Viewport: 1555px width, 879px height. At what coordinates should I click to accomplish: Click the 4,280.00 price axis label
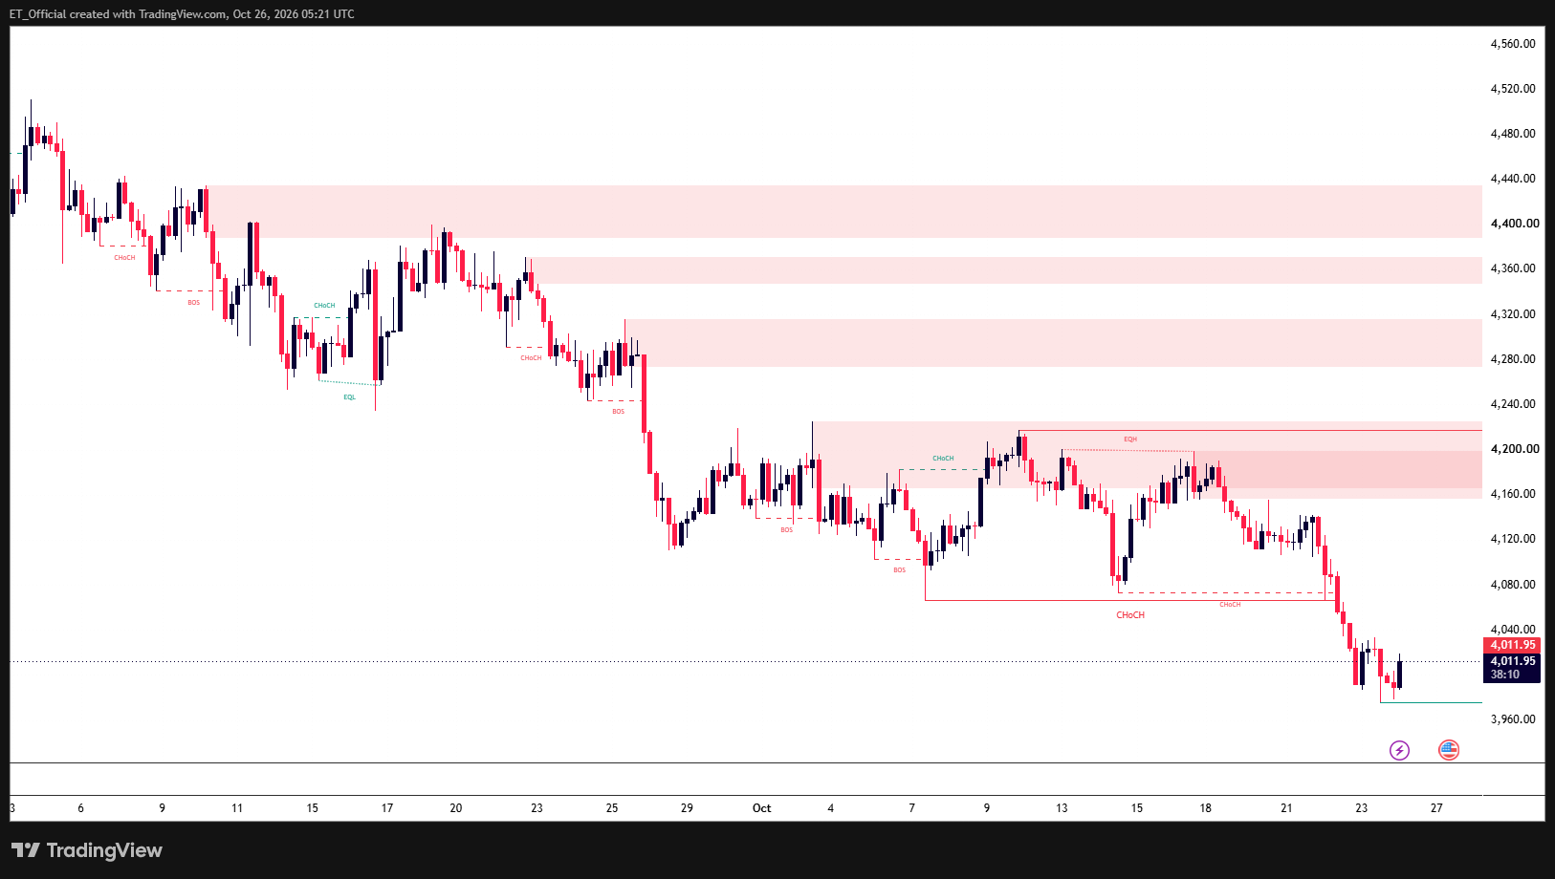[1513, 359]
